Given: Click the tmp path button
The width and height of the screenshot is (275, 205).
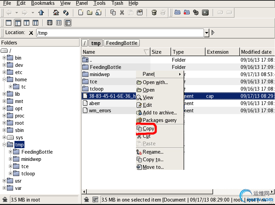Looking at the screenshot, I should pyautogui.click(x=96, y=43).
